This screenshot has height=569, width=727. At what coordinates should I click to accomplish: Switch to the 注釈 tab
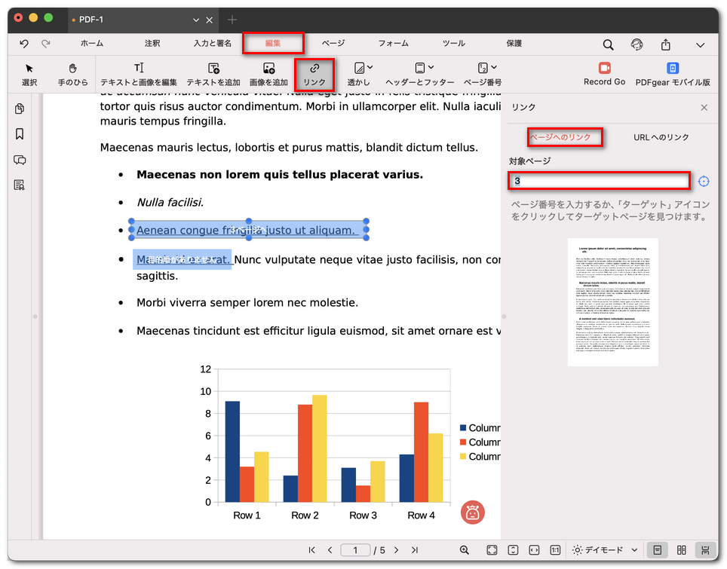click(152, 44)
